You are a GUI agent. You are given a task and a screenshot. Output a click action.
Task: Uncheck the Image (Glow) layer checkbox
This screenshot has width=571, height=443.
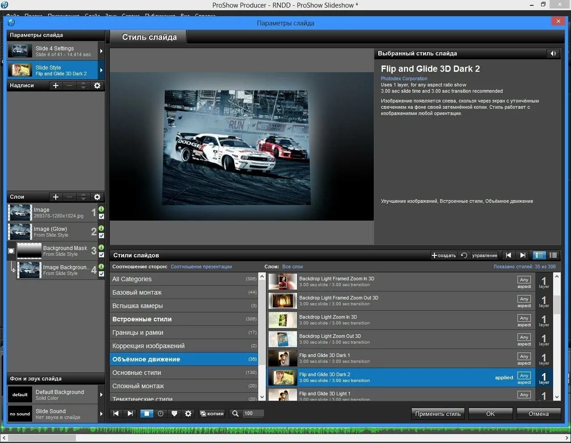pyautogui.click(x=102, y=236)
